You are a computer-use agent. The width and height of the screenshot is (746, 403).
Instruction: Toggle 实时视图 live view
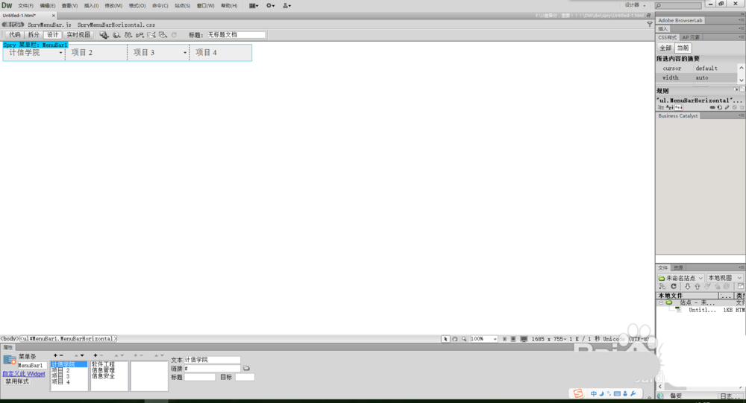(x=78, y=35)
